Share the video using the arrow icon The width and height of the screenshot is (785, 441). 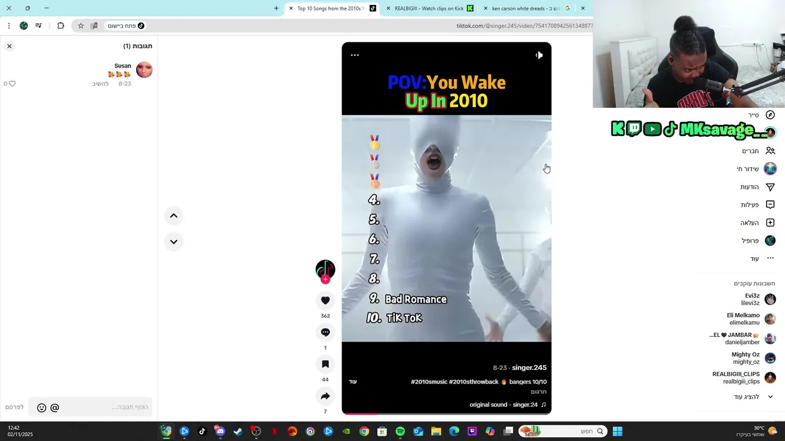[325, 396]
